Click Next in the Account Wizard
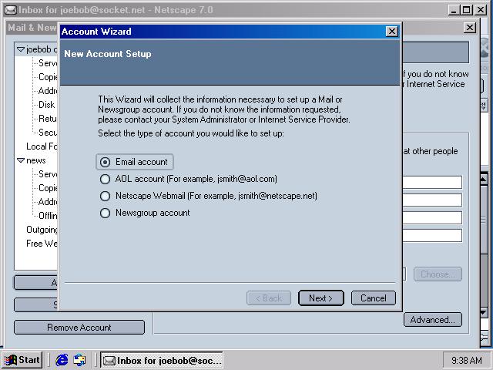 tap(320, 298)
